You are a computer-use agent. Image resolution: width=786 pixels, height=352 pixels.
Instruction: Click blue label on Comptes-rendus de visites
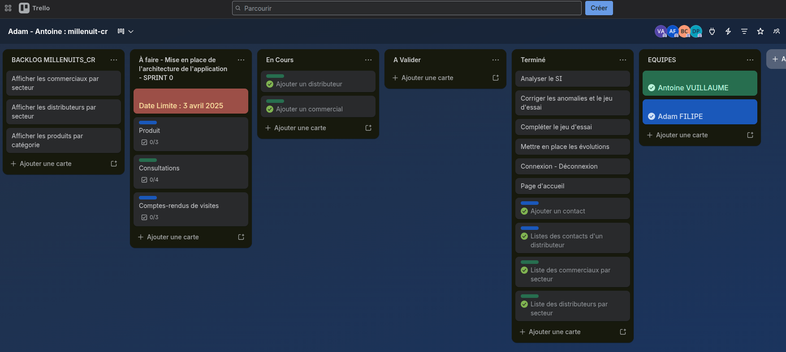(x=148, y=198)
